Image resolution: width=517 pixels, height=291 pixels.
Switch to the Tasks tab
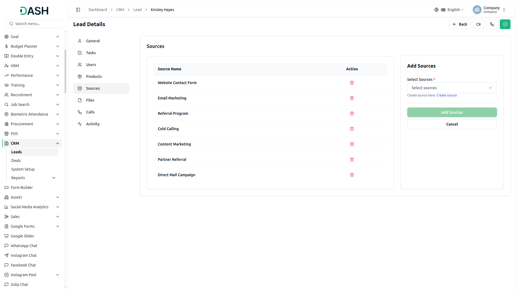click(x=101, y=53)
